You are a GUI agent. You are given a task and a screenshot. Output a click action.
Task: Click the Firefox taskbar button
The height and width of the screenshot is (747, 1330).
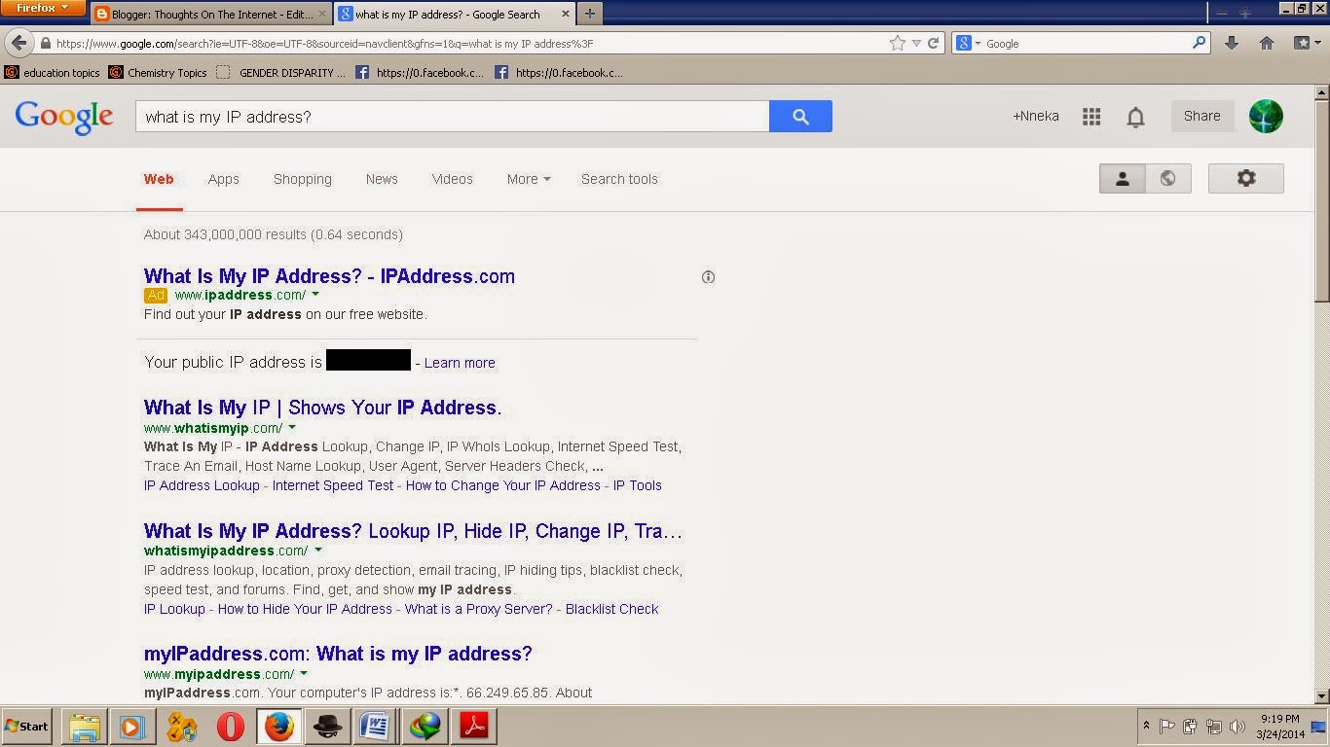(278, 727)
